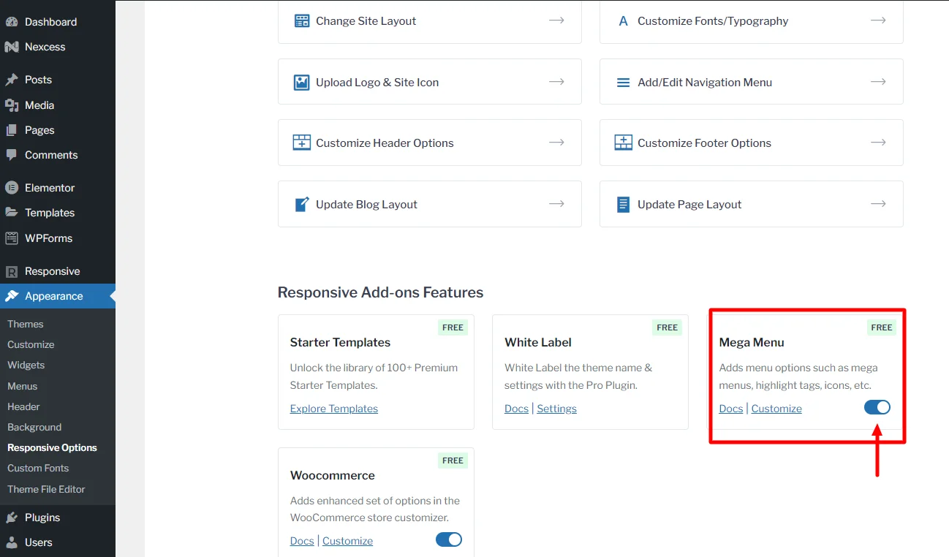Click FREE badge on White Label card
Viewport: 949px width, 557px height.
pyautogui.click(x=667, y=327)
